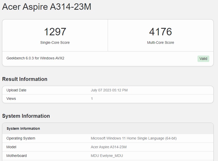218x161 pixels.
Task: Select the Microsoft Windows 11 Home Single Language value
Action: (x=134, y=138)
